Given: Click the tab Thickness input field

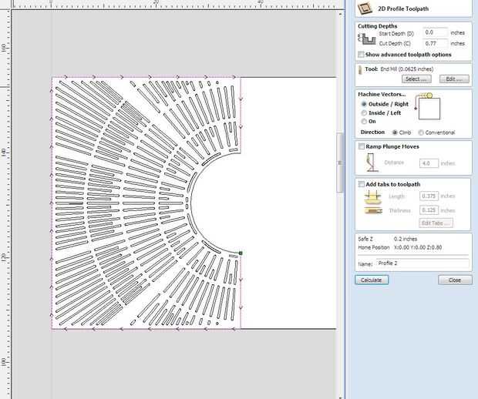Looking at the screenshot, I should point(429,210).
